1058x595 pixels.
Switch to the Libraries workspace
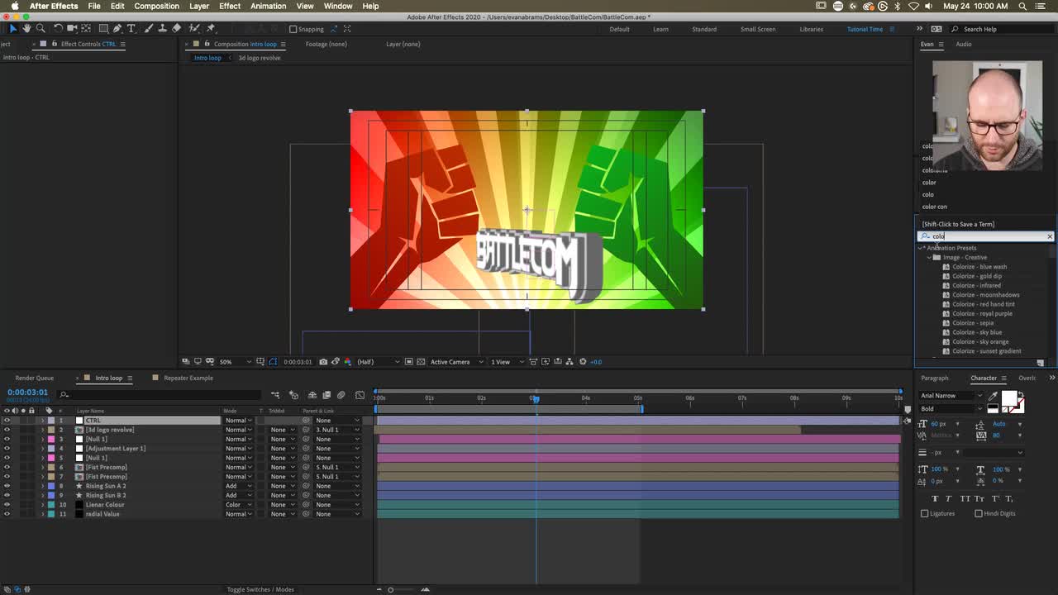pos(811,29)
